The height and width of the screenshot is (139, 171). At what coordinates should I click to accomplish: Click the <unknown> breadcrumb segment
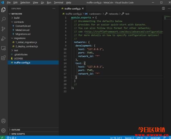pyautogui.click(x=95, y=14)
